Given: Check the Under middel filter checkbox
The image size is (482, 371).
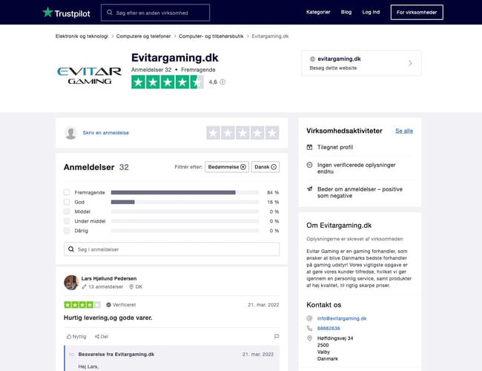Looking at the screenshot, I should pos(67,221).
